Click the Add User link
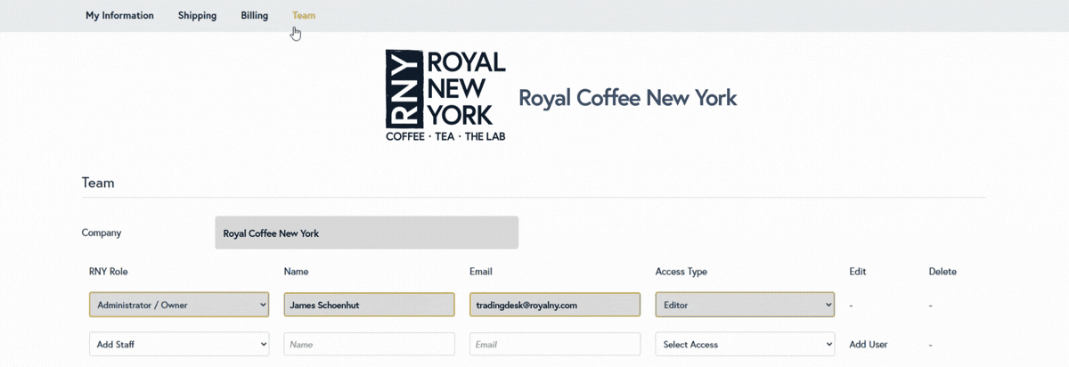 coord(869,344)
